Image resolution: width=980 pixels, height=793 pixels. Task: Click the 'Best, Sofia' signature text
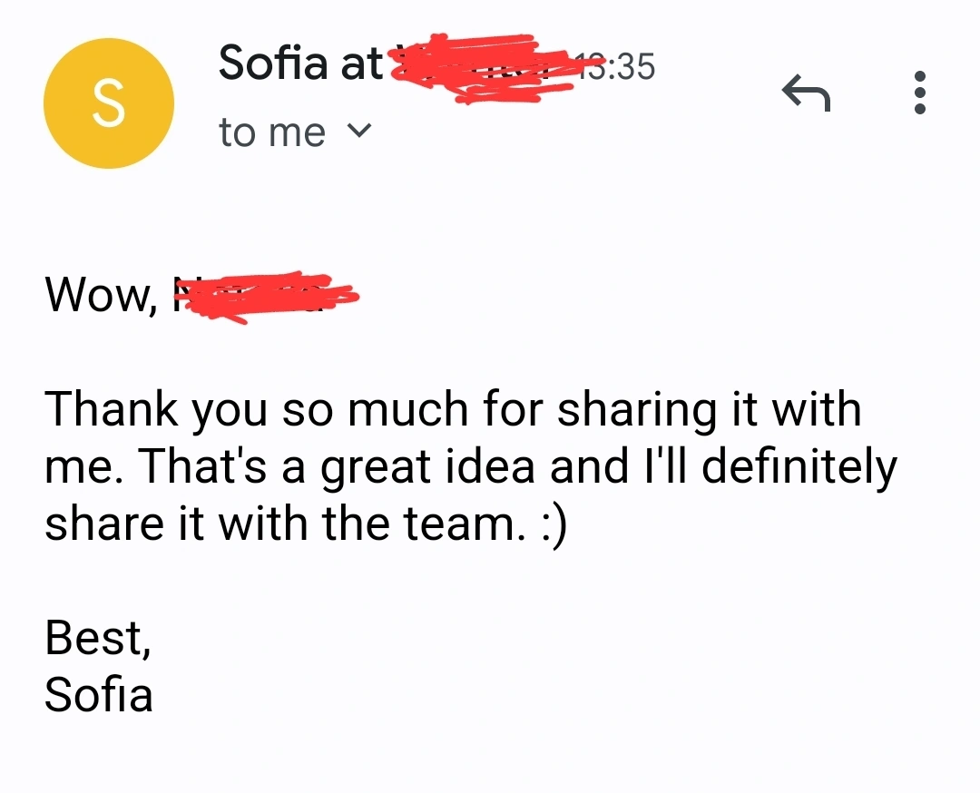(x=100, y=667)
